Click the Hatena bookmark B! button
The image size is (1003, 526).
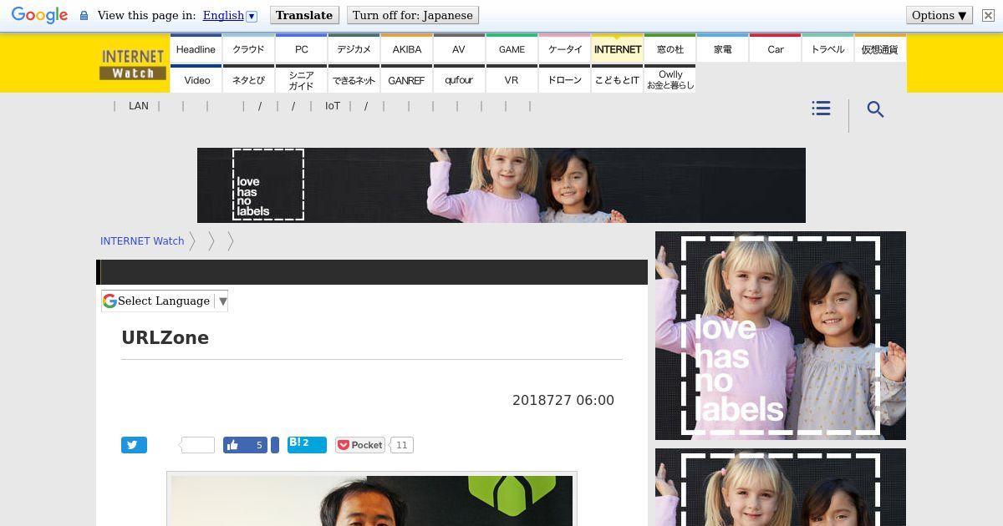[x=307, y=444]
